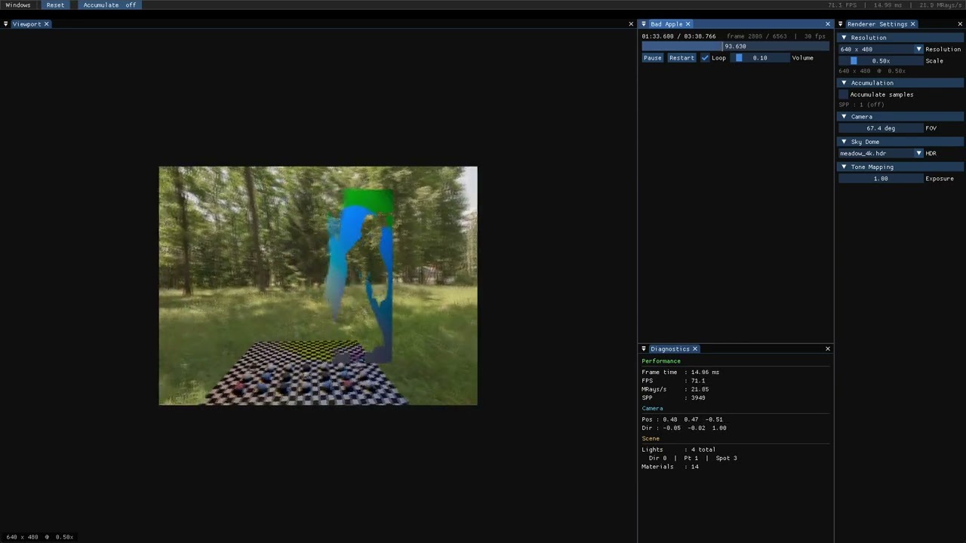
Task: Click the 'Frame time : 14.06 ms' diagnostics line
Action: 681,373
